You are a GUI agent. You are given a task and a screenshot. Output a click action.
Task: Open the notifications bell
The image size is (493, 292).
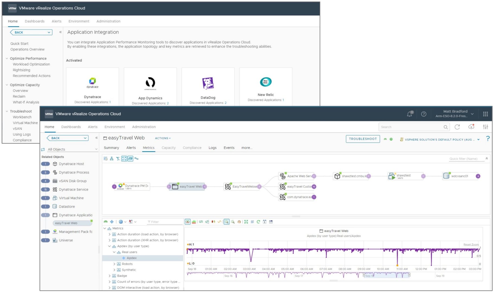pos(409,114)
